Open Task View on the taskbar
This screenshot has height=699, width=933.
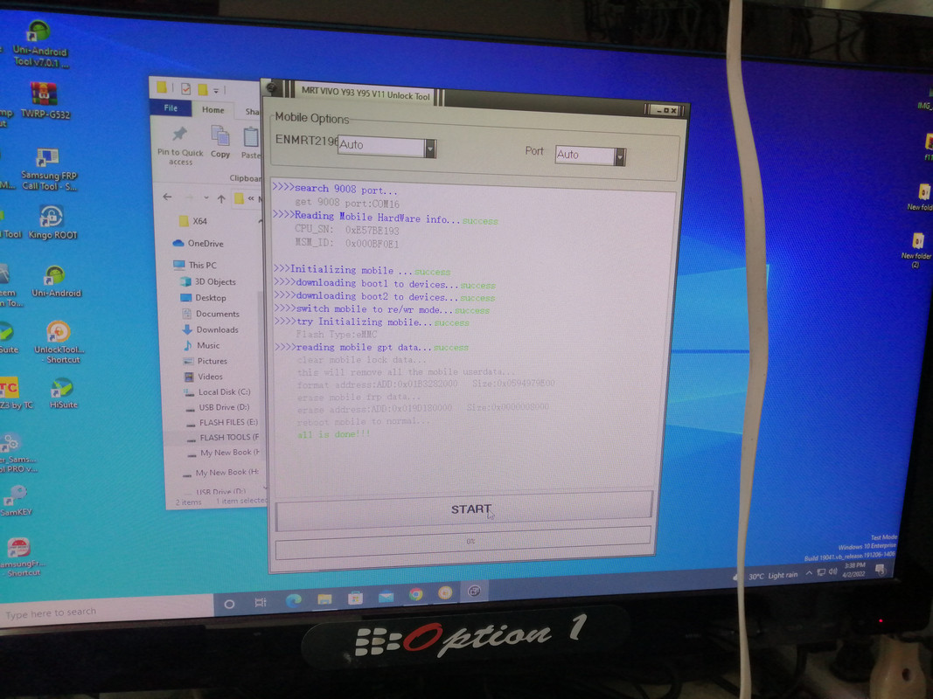pos(261,602)
